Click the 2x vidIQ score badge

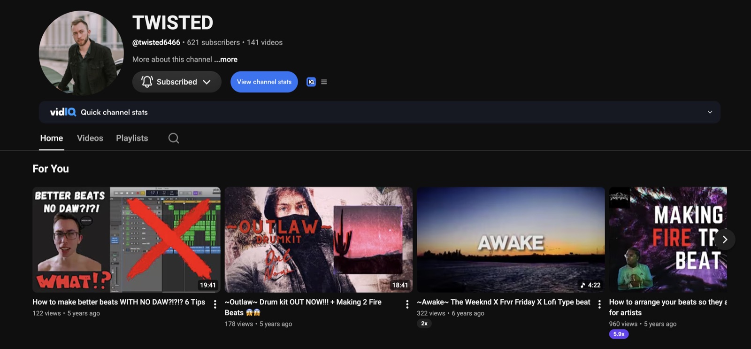(424, 324)
